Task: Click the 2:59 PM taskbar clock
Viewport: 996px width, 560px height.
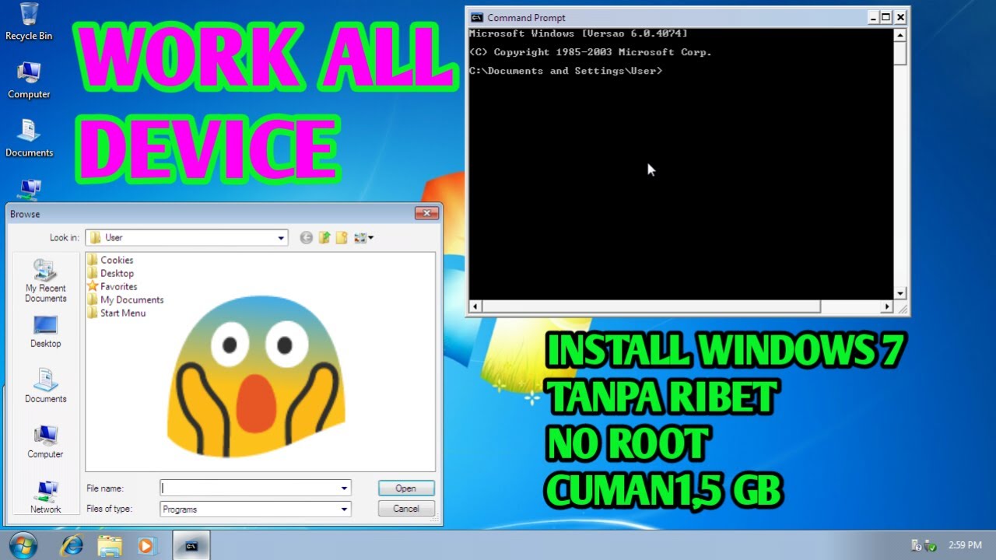Action: [965, 546]
